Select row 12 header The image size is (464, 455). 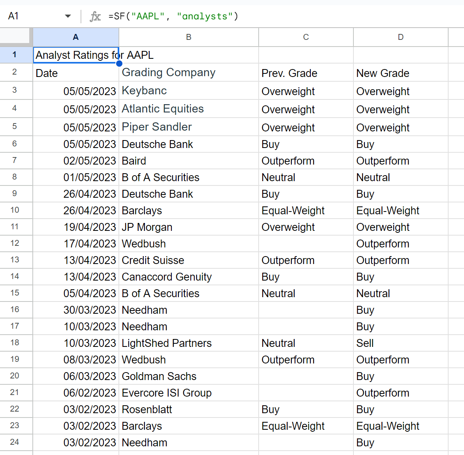pos(15,243)
